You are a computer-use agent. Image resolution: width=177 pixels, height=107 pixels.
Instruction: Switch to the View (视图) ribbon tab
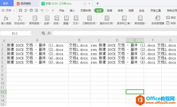[131, 11]
